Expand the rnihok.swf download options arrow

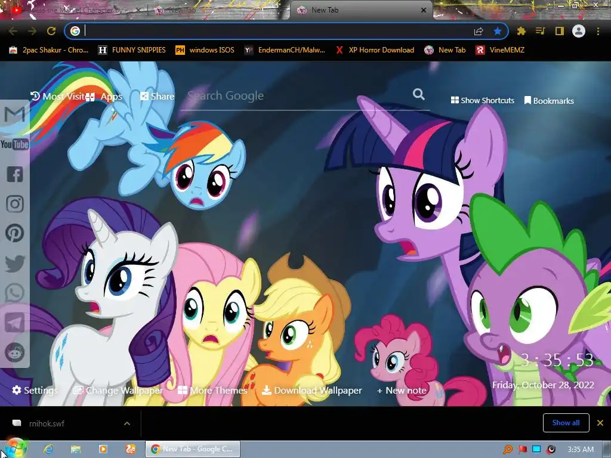click(x=127, y=423)
